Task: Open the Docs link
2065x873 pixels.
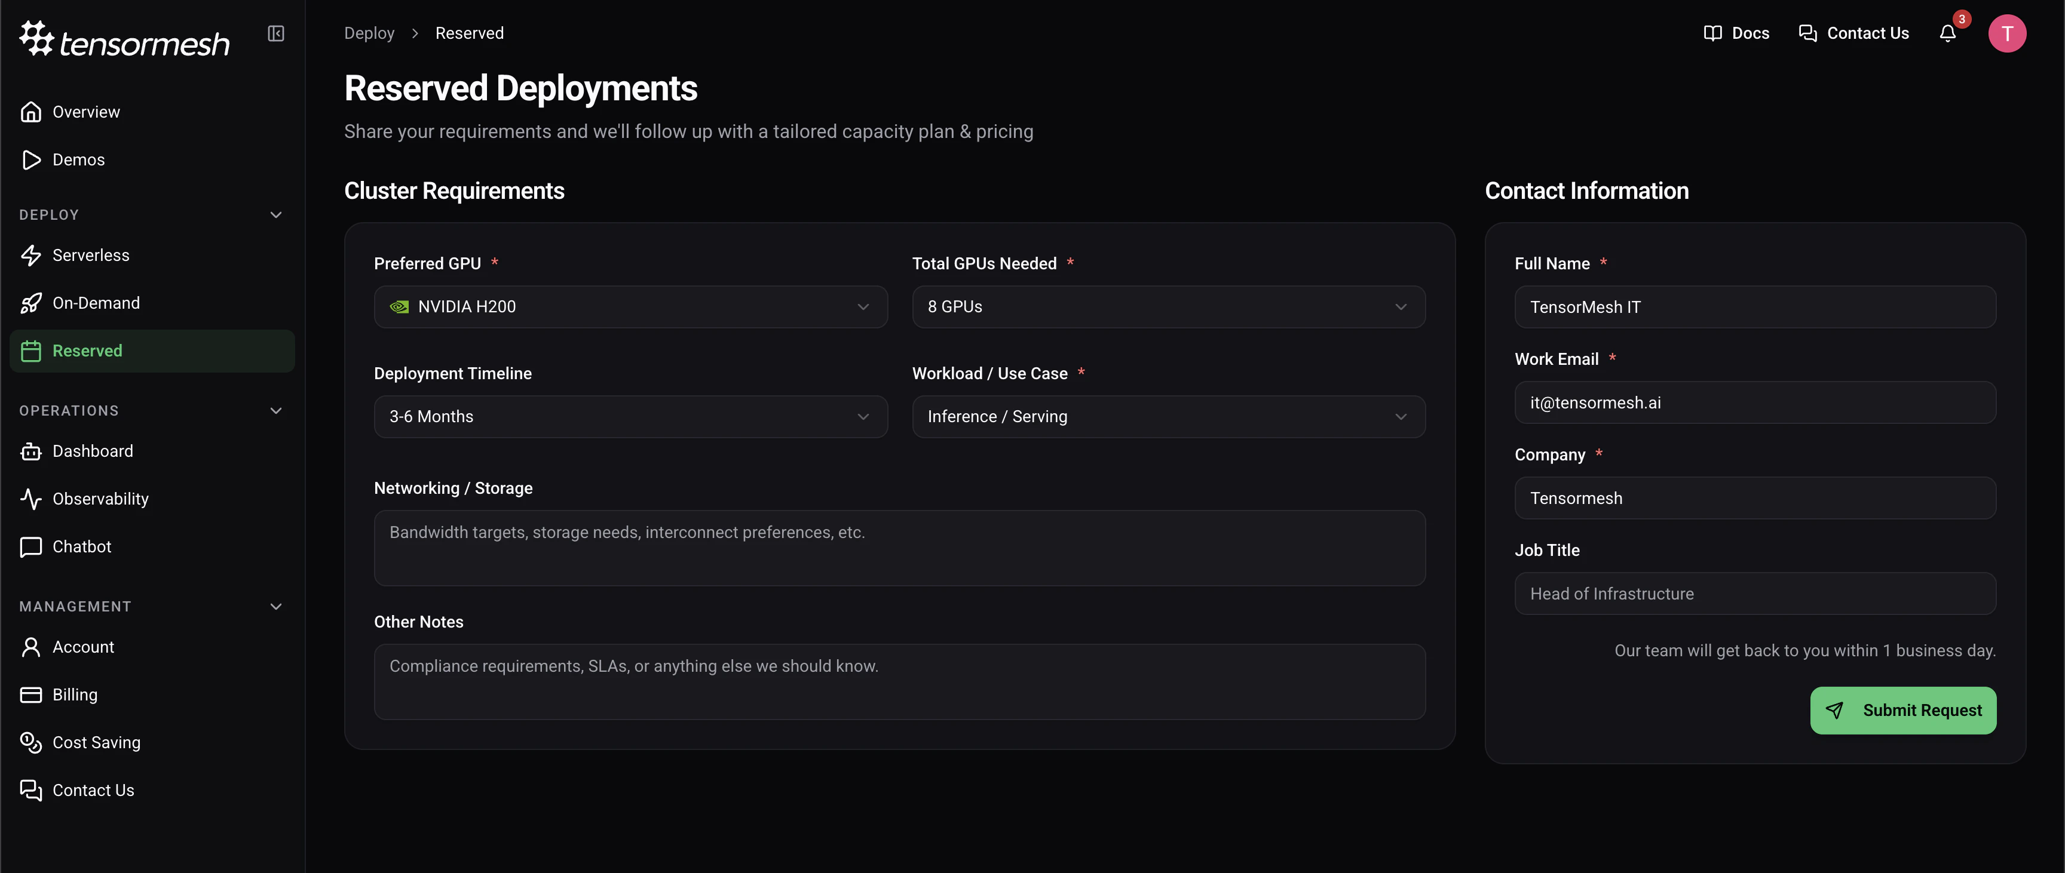Action: 1736,33
